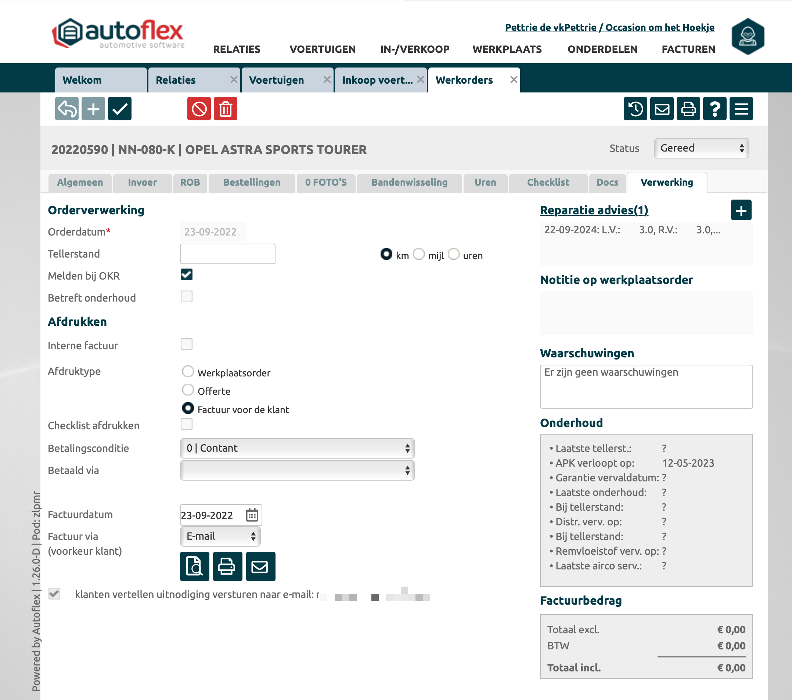Click the red trash delete icon
This screenshot has height=700, width=792.
[x=225, y=109]
